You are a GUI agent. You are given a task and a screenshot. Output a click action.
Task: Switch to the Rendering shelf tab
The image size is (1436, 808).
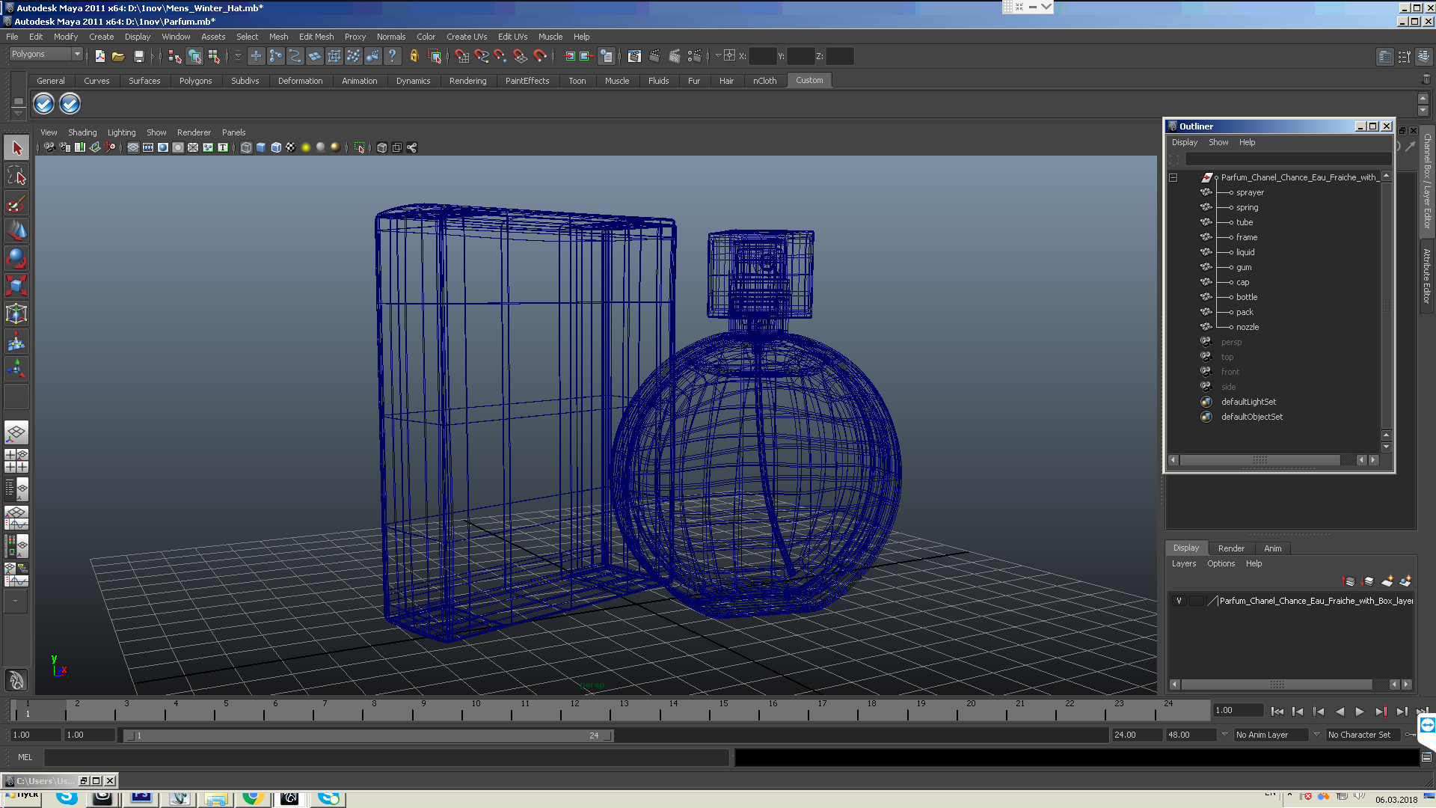coord(467,81)
